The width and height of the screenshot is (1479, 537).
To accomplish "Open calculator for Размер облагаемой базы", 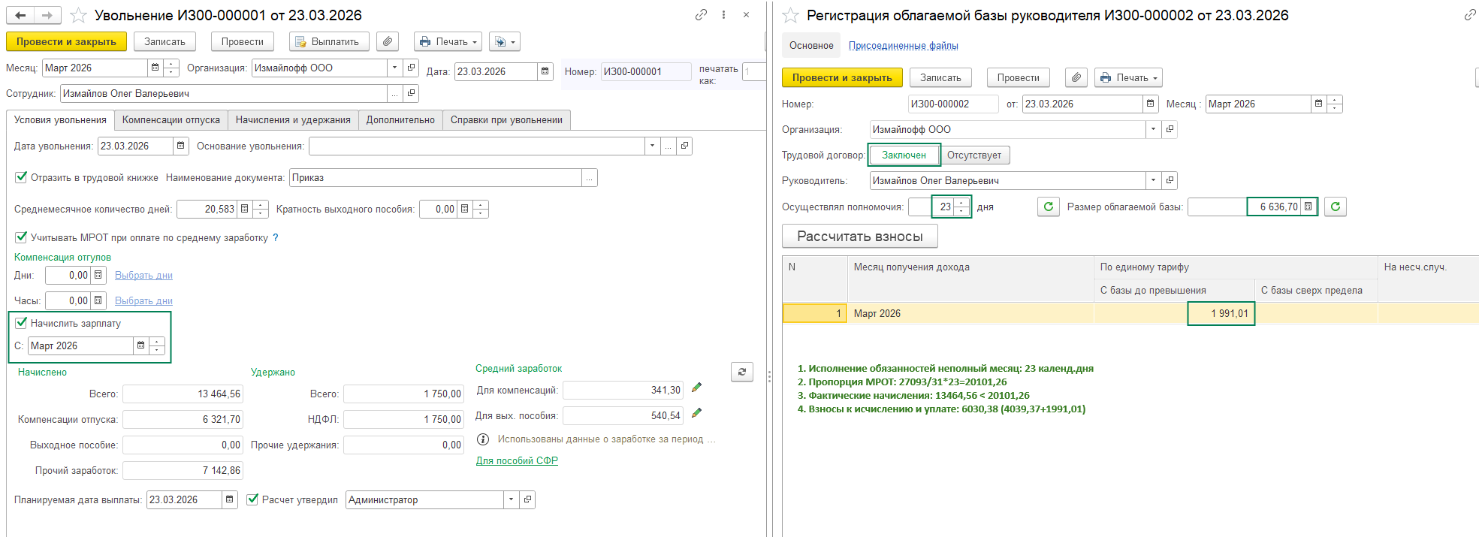I will (x=1308, y=207).
